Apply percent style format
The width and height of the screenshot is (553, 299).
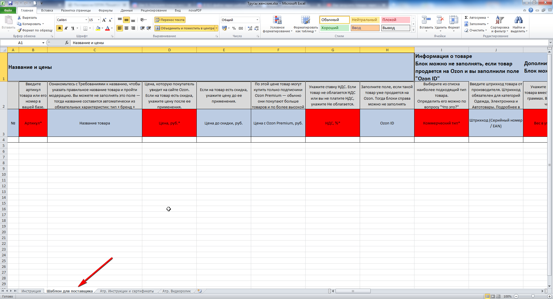tap(234, 28)
